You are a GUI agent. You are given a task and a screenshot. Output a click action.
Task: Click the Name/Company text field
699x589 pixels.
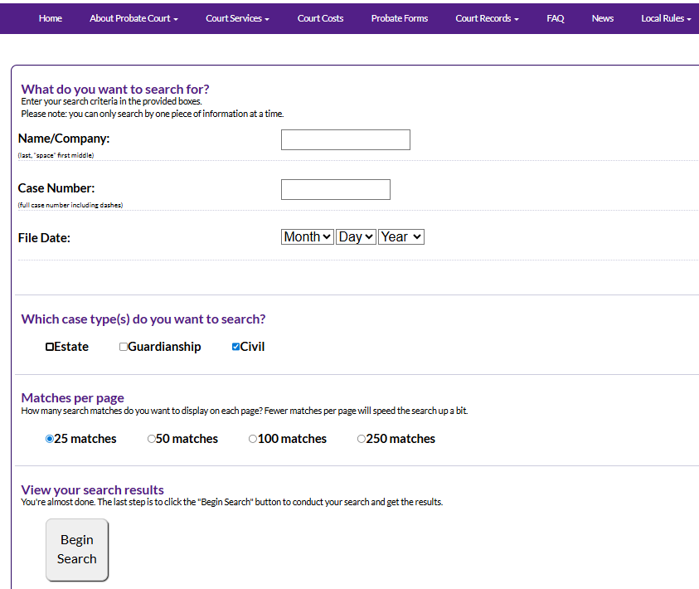tap(345, 139)
